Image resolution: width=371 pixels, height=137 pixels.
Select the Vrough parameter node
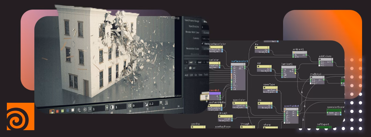coord(248,127)
